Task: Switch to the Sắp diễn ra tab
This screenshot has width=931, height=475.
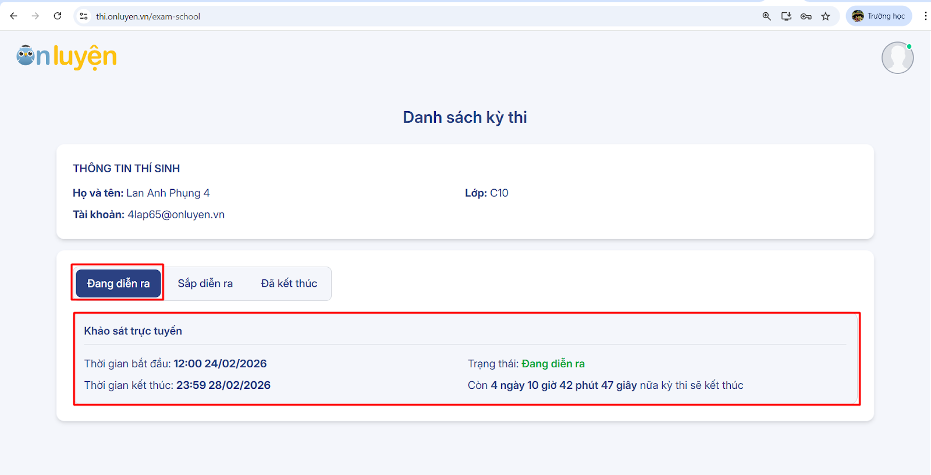Action: tap(205, 283)
